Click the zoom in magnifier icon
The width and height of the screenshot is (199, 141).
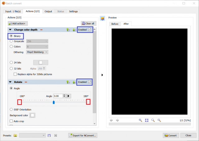[x=140, y=120]
